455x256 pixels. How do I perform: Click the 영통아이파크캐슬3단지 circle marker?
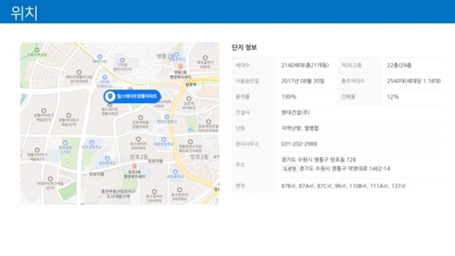click(x=37, y=150)
